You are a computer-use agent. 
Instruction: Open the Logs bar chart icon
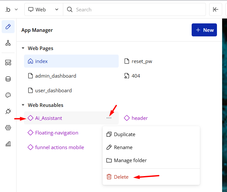[8, 144]
